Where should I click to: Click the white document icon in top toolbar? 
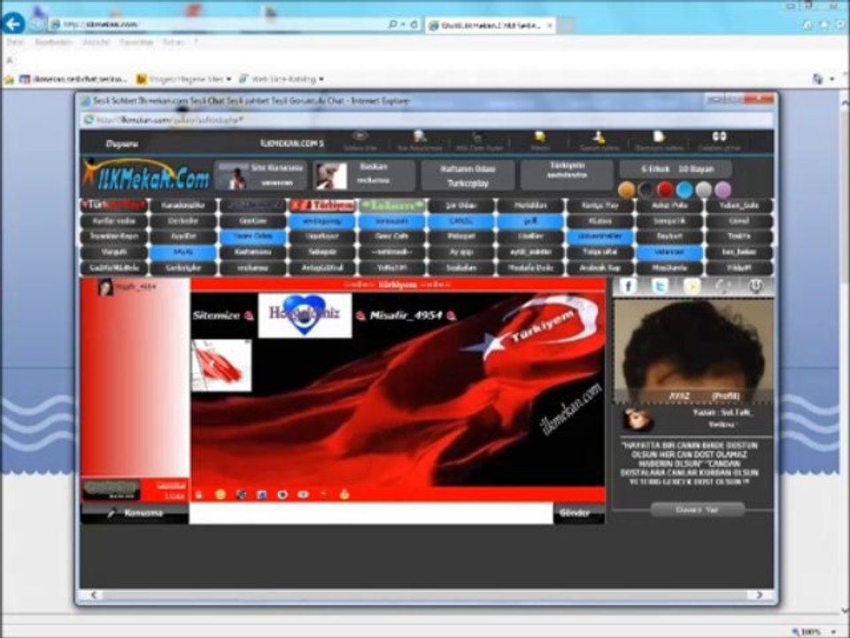click(x=659, y=136)
